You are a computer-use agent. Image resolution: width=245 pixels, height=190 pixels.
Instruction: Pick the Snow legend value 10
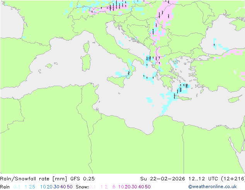pyautogui.click(x=121, y=187)
